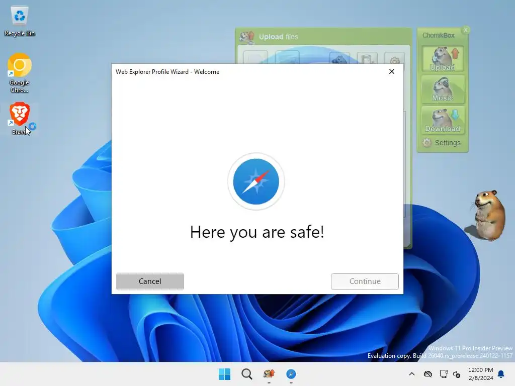Screen dimensions: 515x386
Task: Click the muted volume tray icon
Action: [x=457, y=374]
